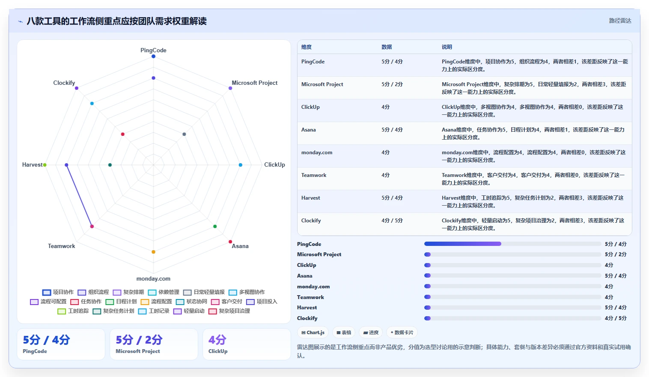The height and width of the screenshot is (377, 649).
Task: Toggle the 项目投入 legend item
Action: (262, 302)
